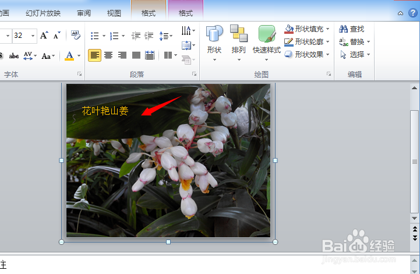Open the blue Help question mark
The width and height of the screenshot is (420, 274).
tap(413, 13)
